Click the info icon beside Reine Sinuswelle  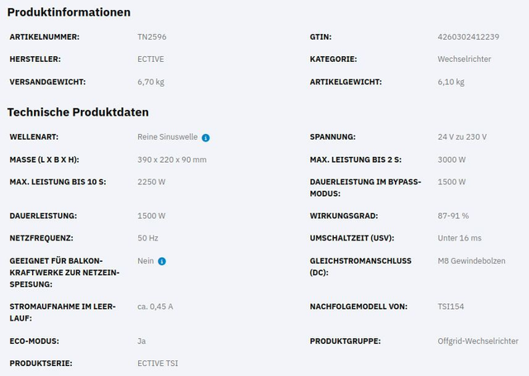click(206, 137)
